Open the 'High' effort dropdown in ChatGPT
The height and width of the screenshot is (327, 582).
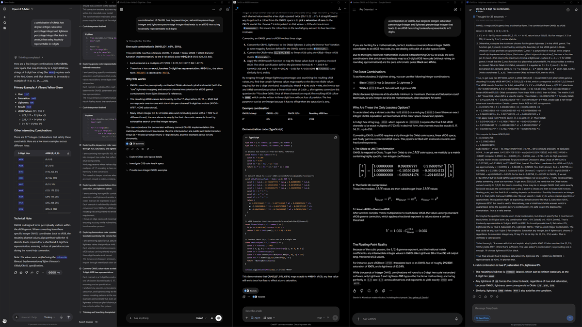[x=321, y=318]
